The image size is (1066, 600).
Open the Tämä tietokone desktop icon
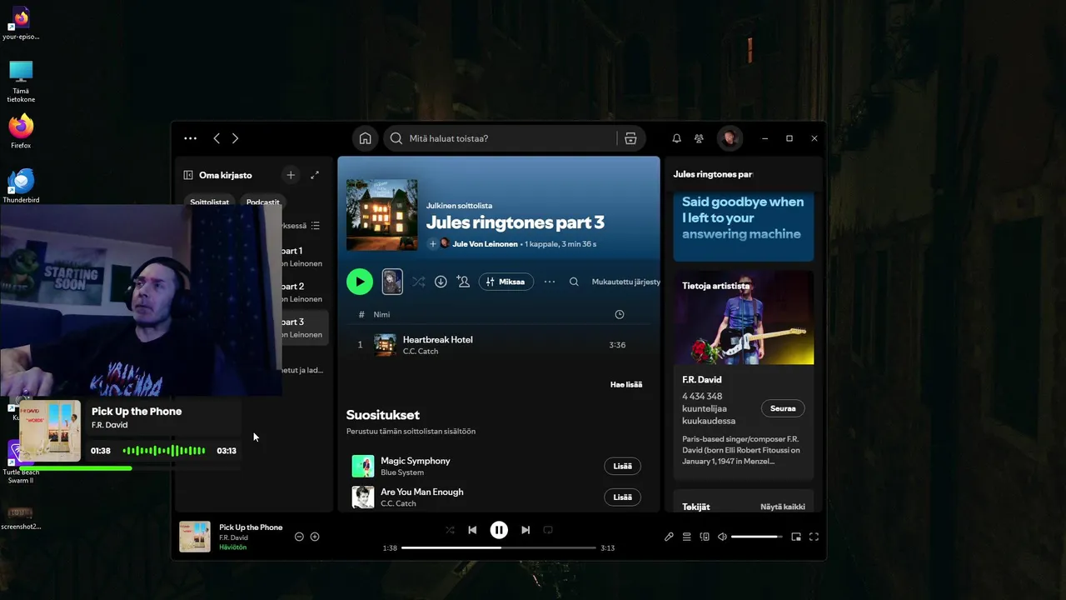point(21,81)
